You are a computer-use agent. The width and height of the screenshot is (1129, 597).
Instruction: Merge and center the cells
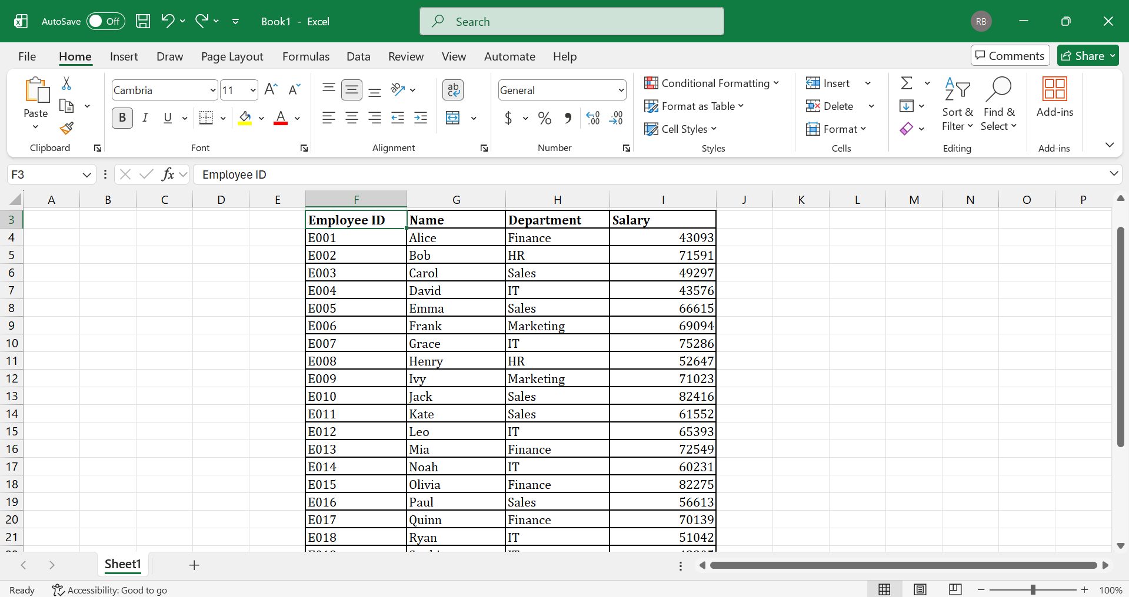pyautogui.click(x=453, y=118)
